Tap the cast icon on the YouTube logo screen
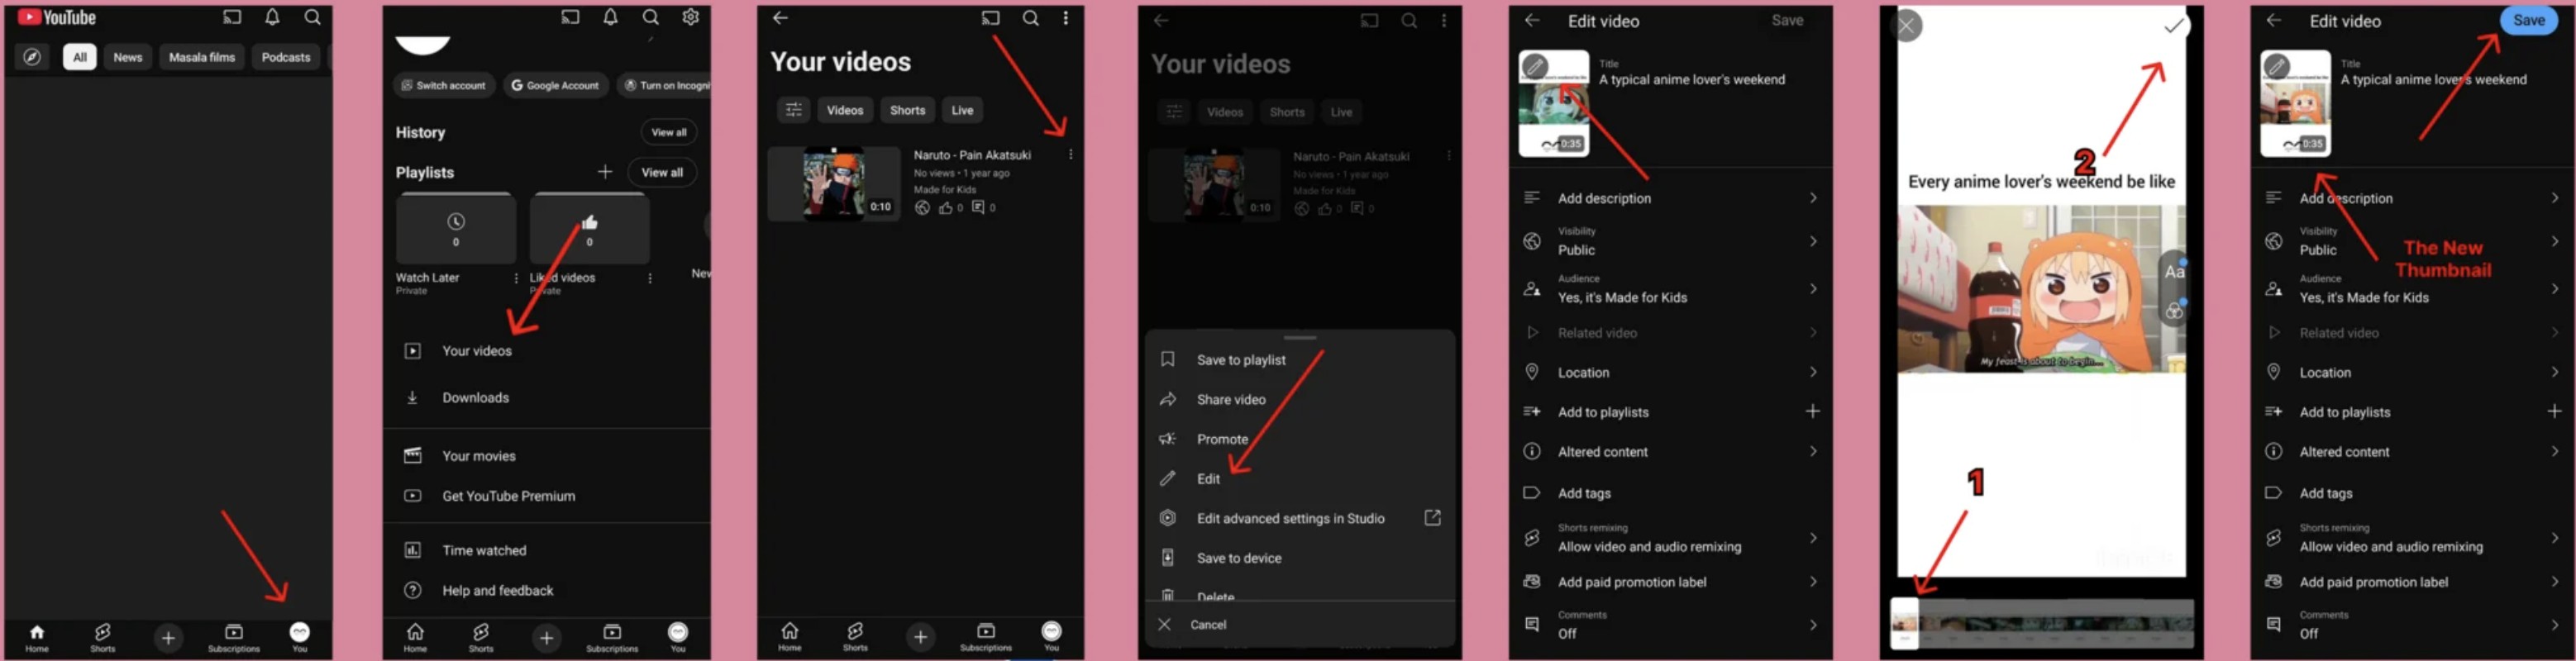 coord(232,17)
